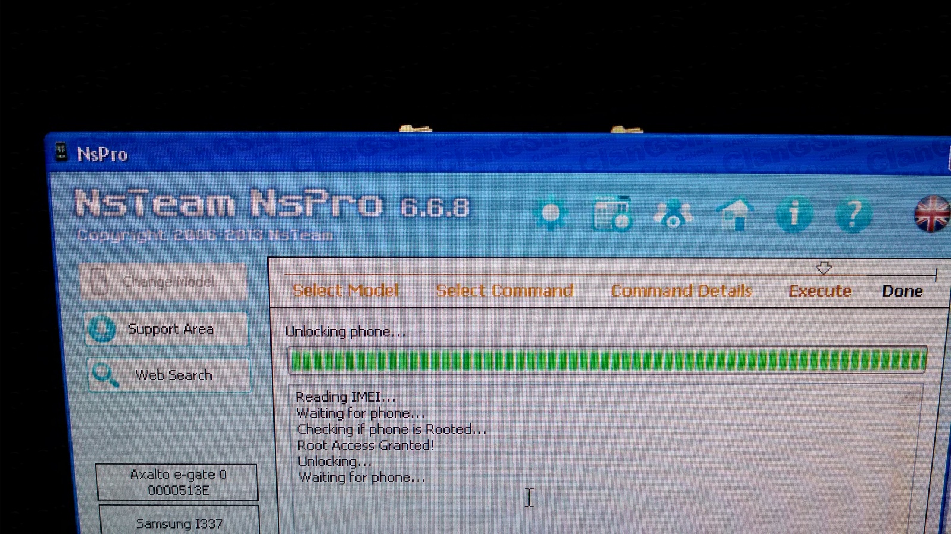Click the copyright 2006-2013 NsTeam text
951x534 pixels.
point(204,235)
